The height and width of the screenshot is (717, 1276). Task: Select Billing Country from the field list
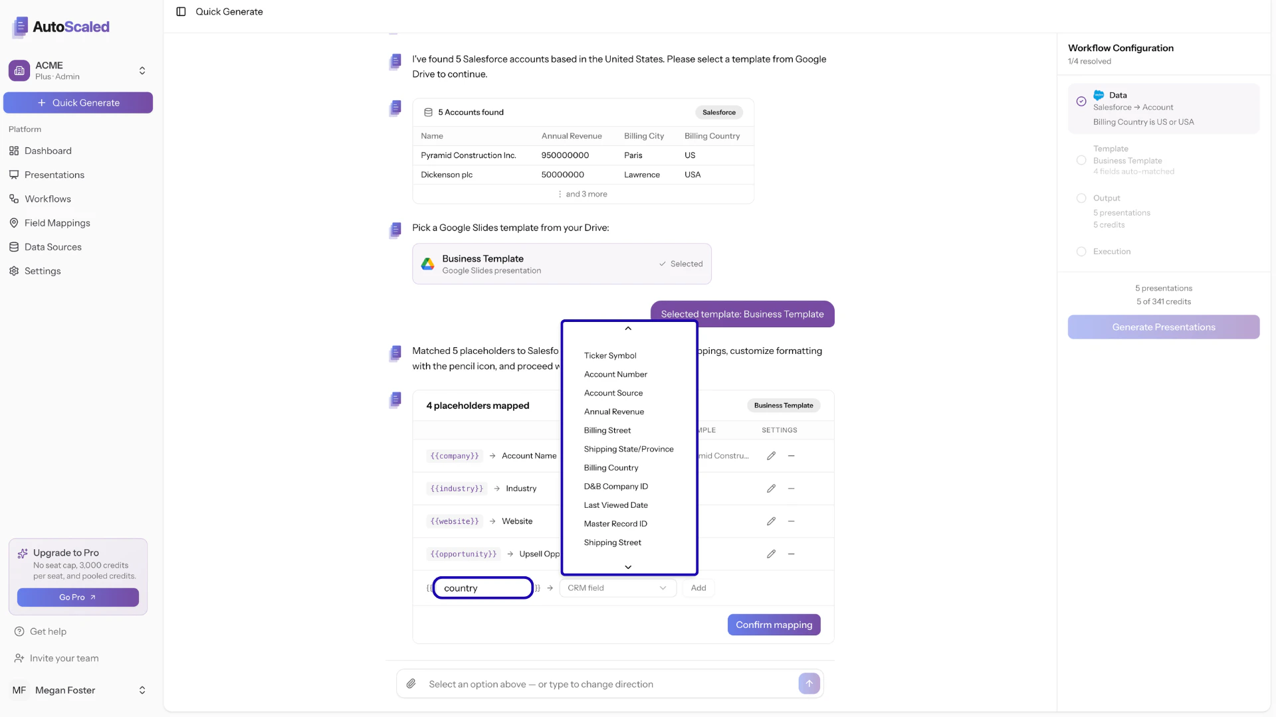(611, 467)
